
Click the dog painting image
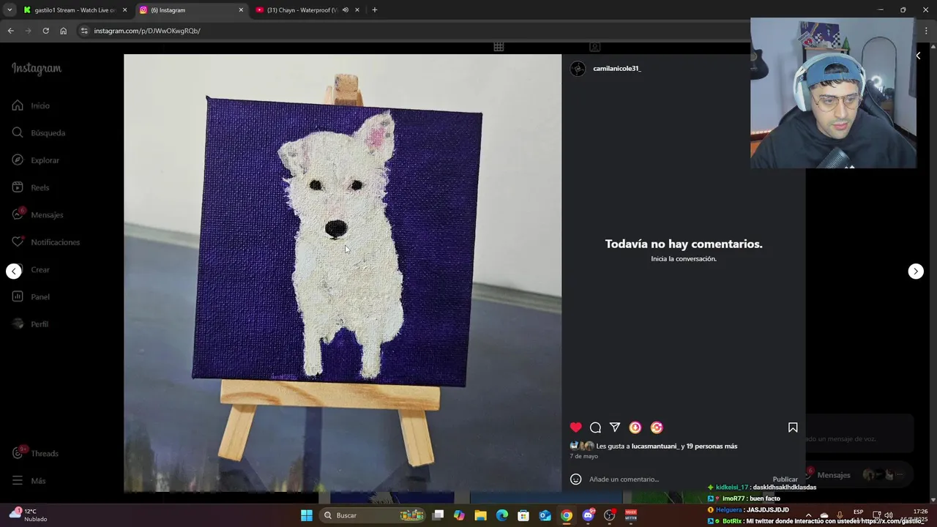pos(343,272)
